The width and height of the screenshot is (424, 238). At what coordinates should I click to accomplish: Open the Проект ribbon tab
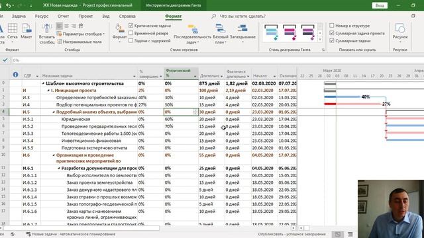[x=85, y=16]
